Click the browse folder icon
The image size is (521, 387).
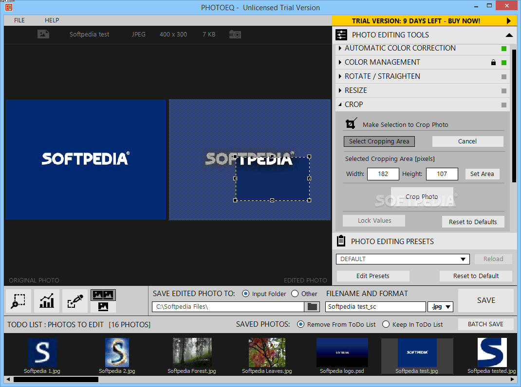point(312,307)
